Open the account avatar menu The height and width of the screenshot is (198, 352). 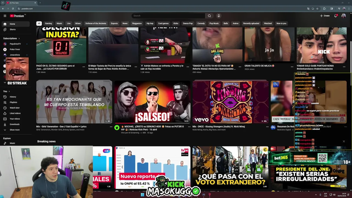point(343,16)
